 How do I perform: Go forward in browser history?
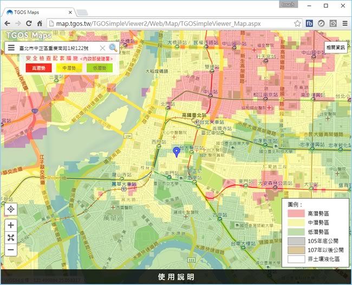18,23
